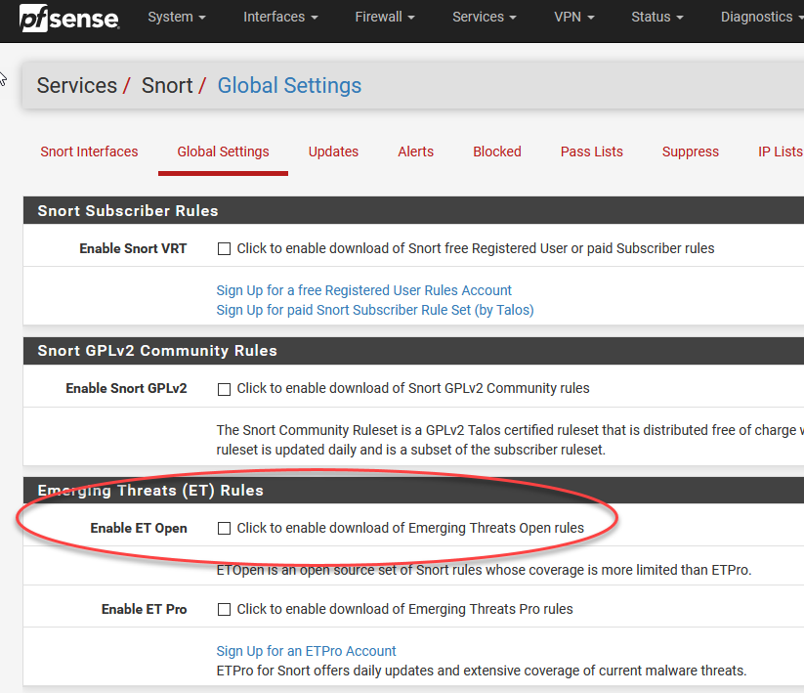
Task: Click the Snort GPLv2 Community Rules heading
Action: 157,351
